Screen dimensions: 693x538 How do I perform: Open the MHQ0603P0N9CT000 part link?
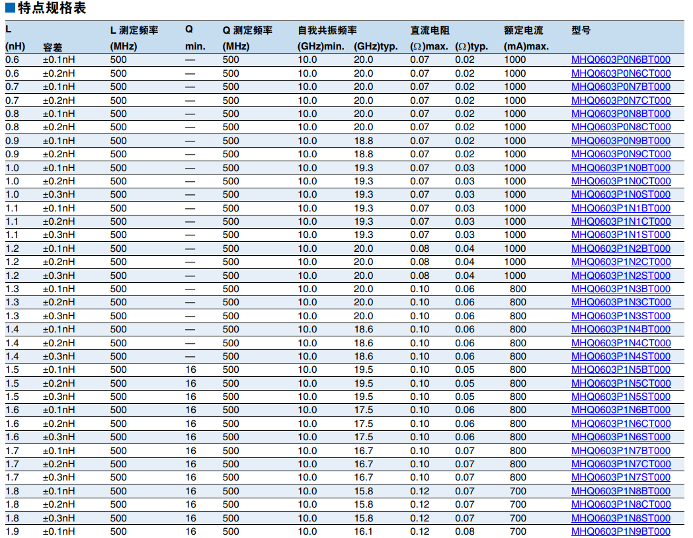click(x=621, y=154)
